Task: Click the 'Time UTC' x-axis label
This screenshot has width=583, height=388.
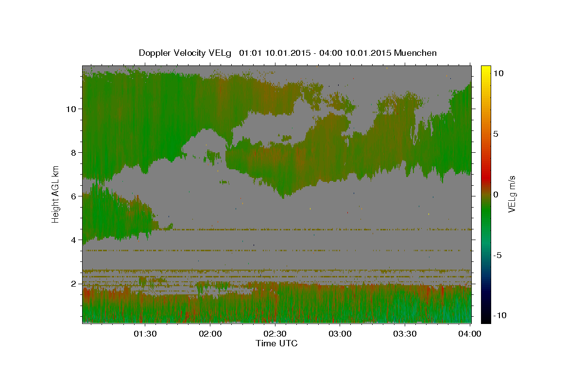Action: pyautogui.click(x=277, y=343)
